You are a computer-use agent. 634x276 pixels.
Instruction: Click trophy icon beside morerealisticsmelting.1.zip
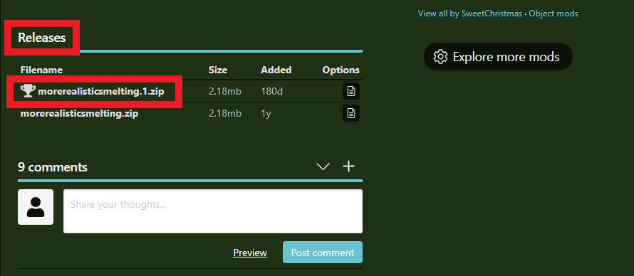coord(28,91)
